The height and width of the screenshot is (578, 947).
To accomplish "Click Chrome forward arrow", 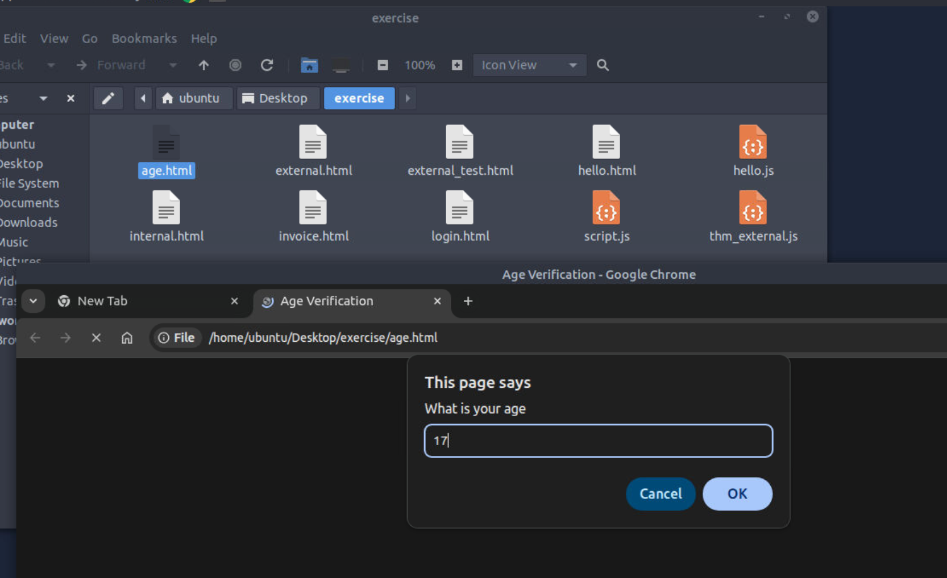I will pyautogui.click(x=65, y=338).
